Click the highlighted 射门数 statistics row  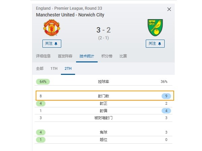[x=105, y=96]
